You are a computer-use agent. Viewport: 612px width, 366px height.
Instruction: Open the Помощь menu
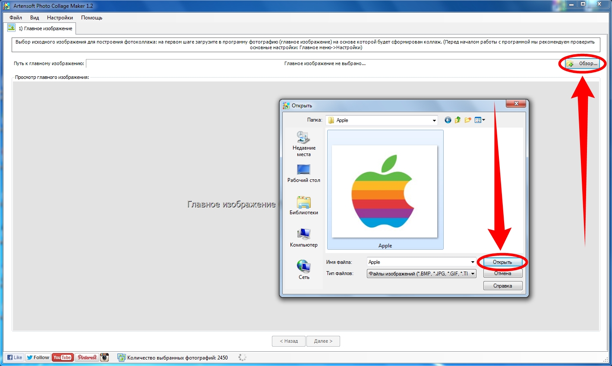91,18
